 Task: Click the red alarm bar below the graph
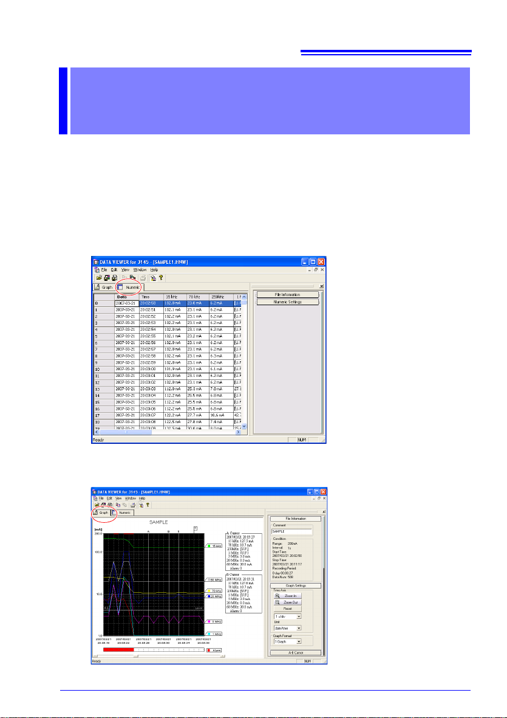118,650
